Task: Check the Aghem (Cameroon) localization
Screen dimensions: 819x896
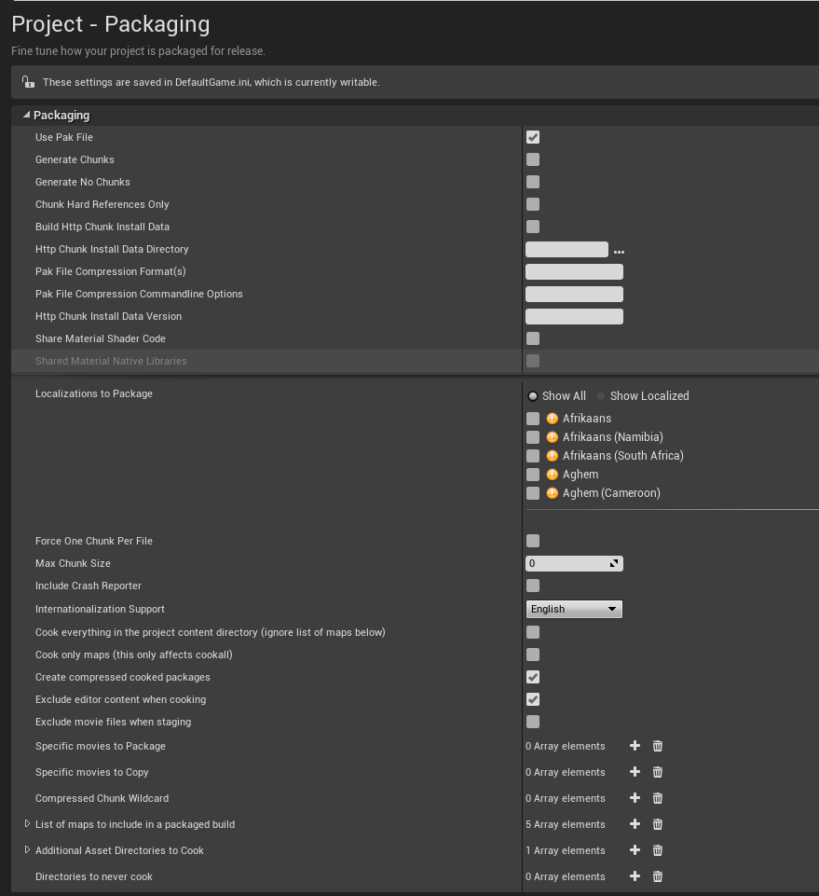Action: [x=533, y=493]
